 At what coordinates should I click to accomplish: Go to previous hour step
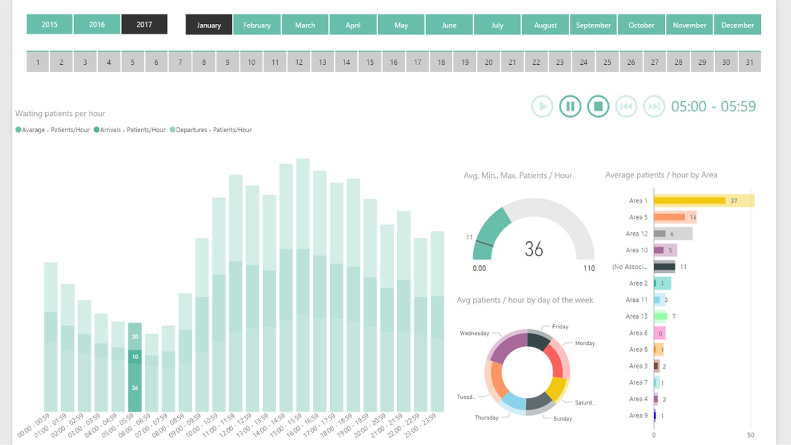tap(626, 107)
